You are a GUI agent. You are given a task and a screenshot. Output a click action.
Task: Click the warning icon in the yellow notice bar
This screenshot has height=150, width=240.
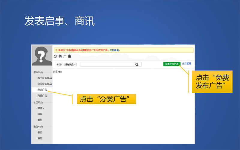(x=56, y=50)
